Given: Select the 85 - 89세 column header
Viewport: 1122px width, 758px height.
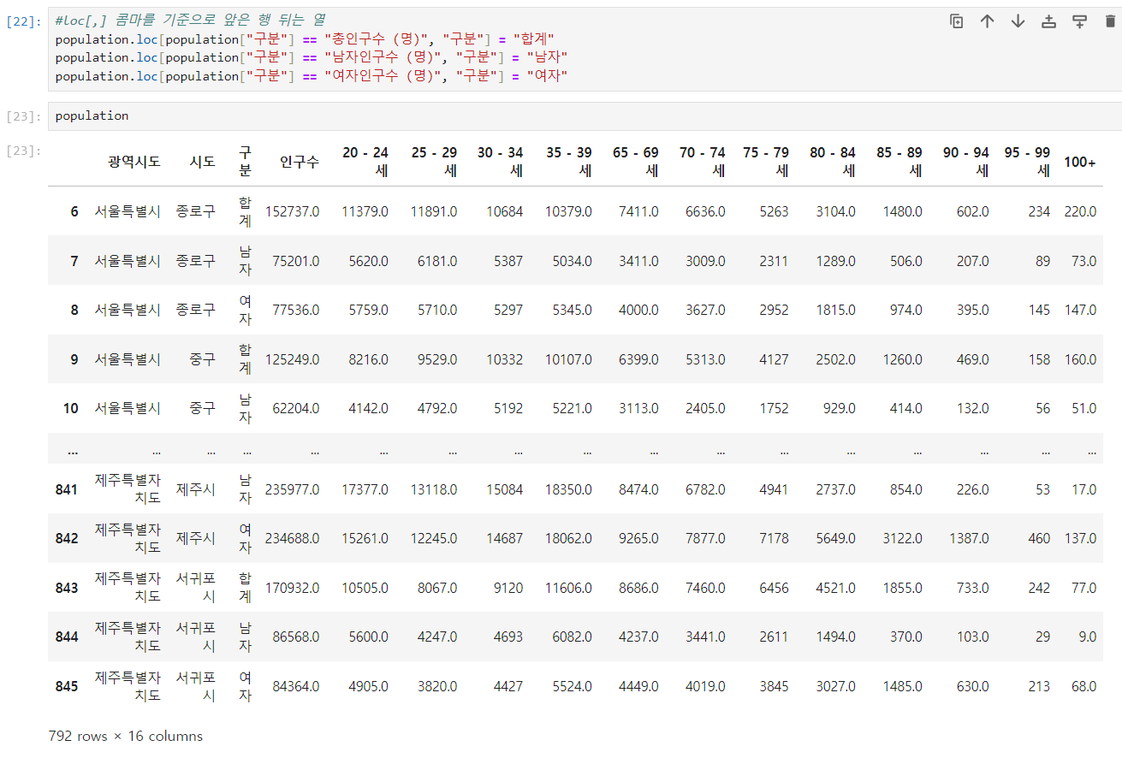Looking at the screenshot, I should 899,162.
